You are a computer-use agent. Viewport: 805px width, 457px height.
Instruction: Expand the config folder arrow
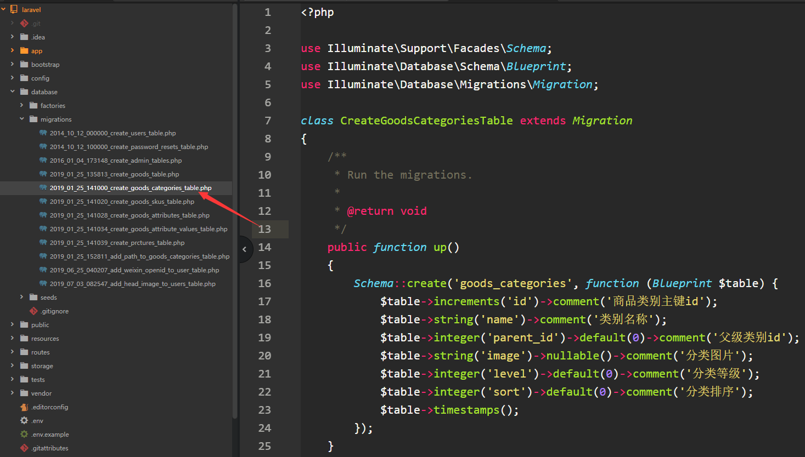(12, 78)
